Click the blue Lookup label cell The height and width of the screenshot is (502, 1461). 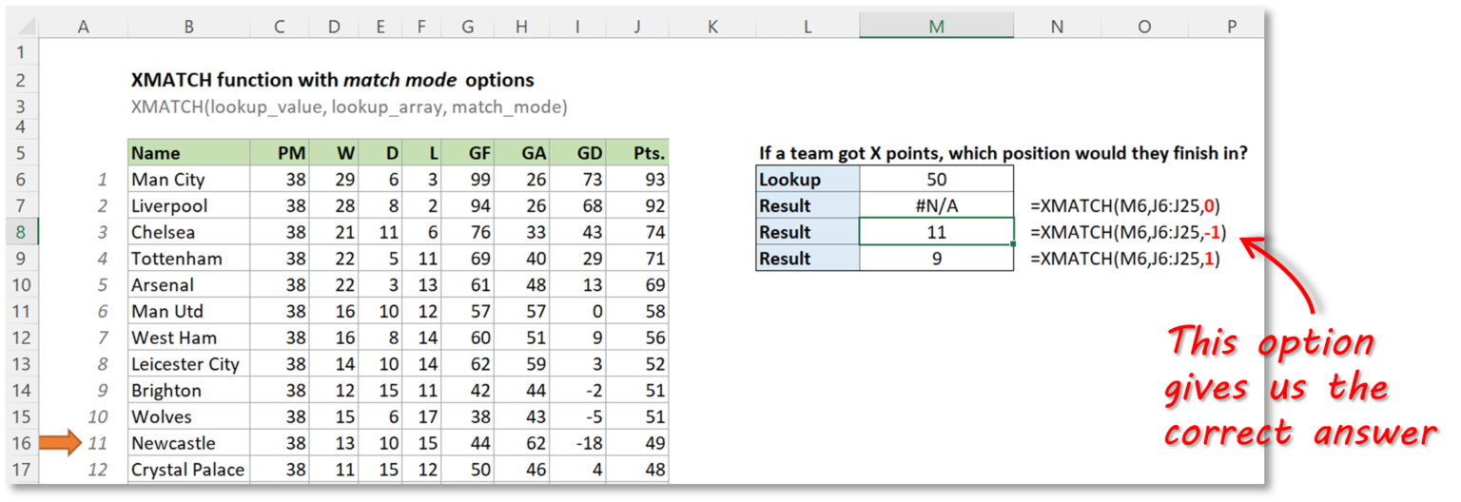click(x=808, y=180)
